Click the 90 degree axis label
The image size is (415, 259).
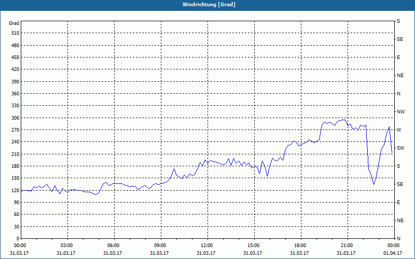click(17, 202)
